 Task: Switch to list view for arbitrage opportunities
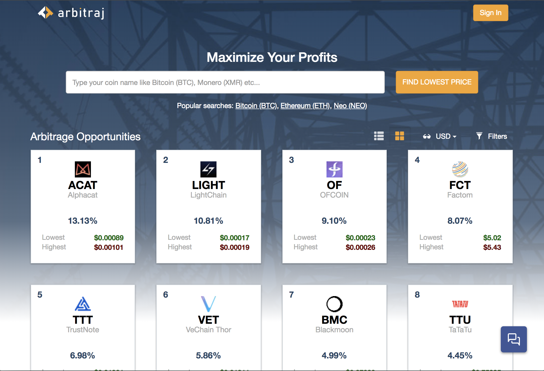coord(379,136)
